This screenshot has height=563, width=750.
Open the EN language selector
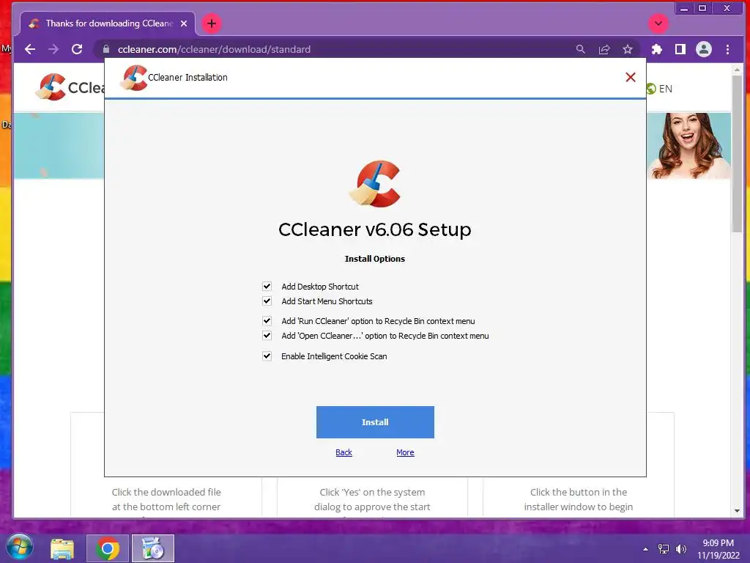[x=660, y=89]
